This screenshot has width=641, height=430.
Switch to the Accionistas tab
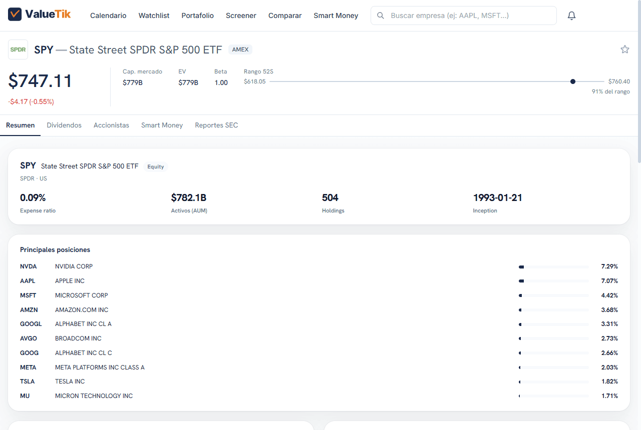click(x=111, y=125)
